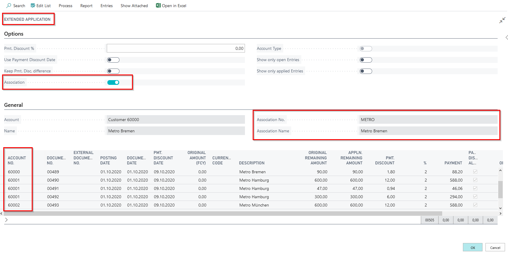This screenshot has width=508, height=254.
Task: Click the Pmt. Discount % input field
Action: click(176, 48)
